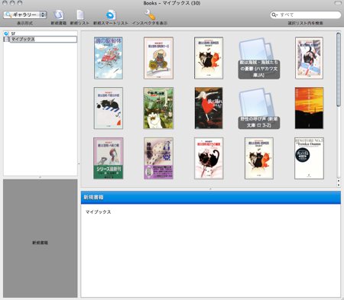Open the search magnifier options menu
Image resolution: width=344 pixels, height=300 pixels.
(274, 15)
